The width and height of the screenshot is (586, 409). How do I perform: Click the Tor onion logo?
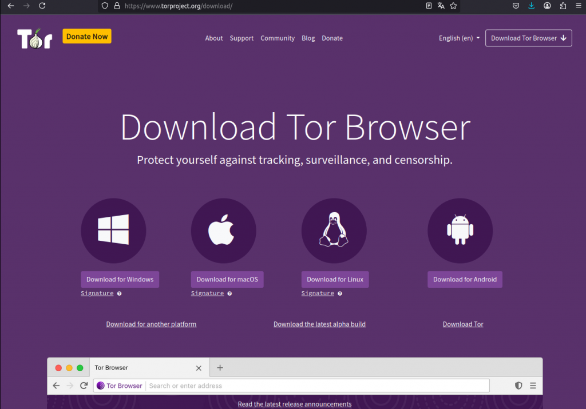34,39
